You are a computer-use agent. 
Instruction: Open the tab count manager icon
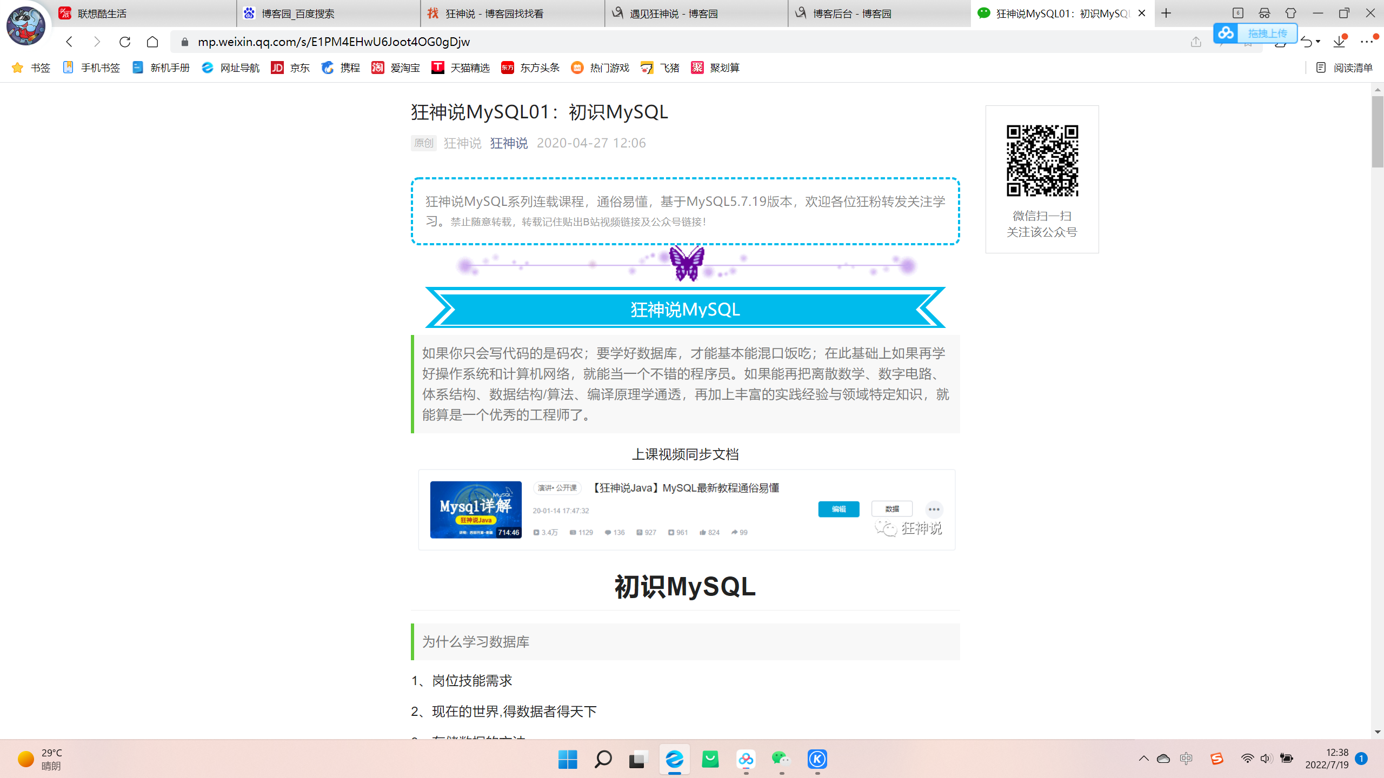(x=1237, y=13)
